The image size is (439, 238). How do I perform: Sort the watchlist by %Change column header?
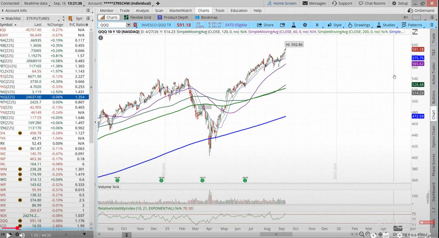click(55, 25)
